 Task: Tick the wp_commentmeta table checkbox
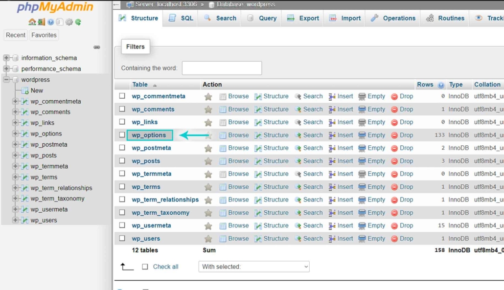[x=122, y=96]
